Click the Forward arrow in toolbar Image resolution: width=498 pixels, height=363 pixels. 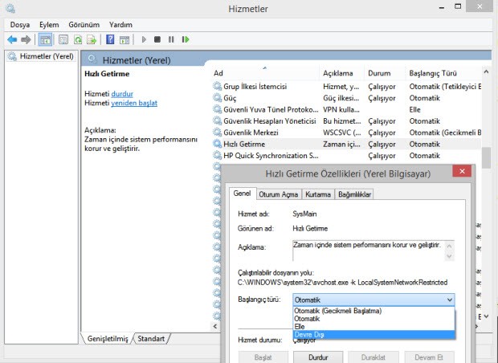pos(27,39)
